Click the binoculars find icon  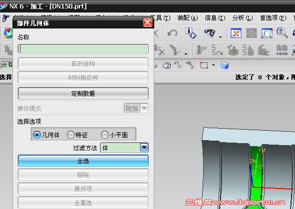pyautogui.click(x=210, y=33)
